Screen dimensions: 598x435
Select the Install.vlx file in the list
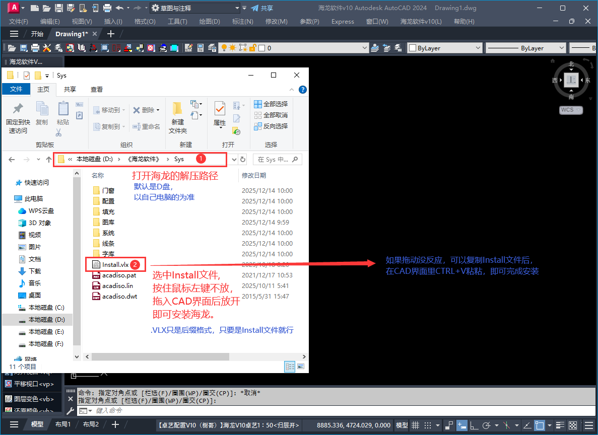(115, 264)
